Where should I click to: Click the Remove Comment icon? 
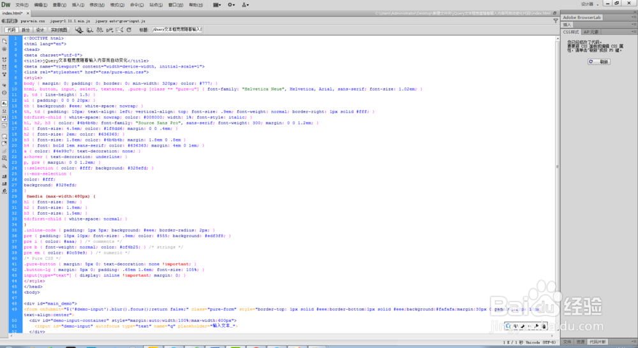click(x=4, y=144)
